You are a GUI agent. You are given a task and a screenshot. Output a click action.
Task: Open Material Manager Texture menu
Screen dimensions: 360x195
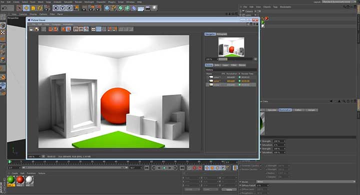pos(41,173)
